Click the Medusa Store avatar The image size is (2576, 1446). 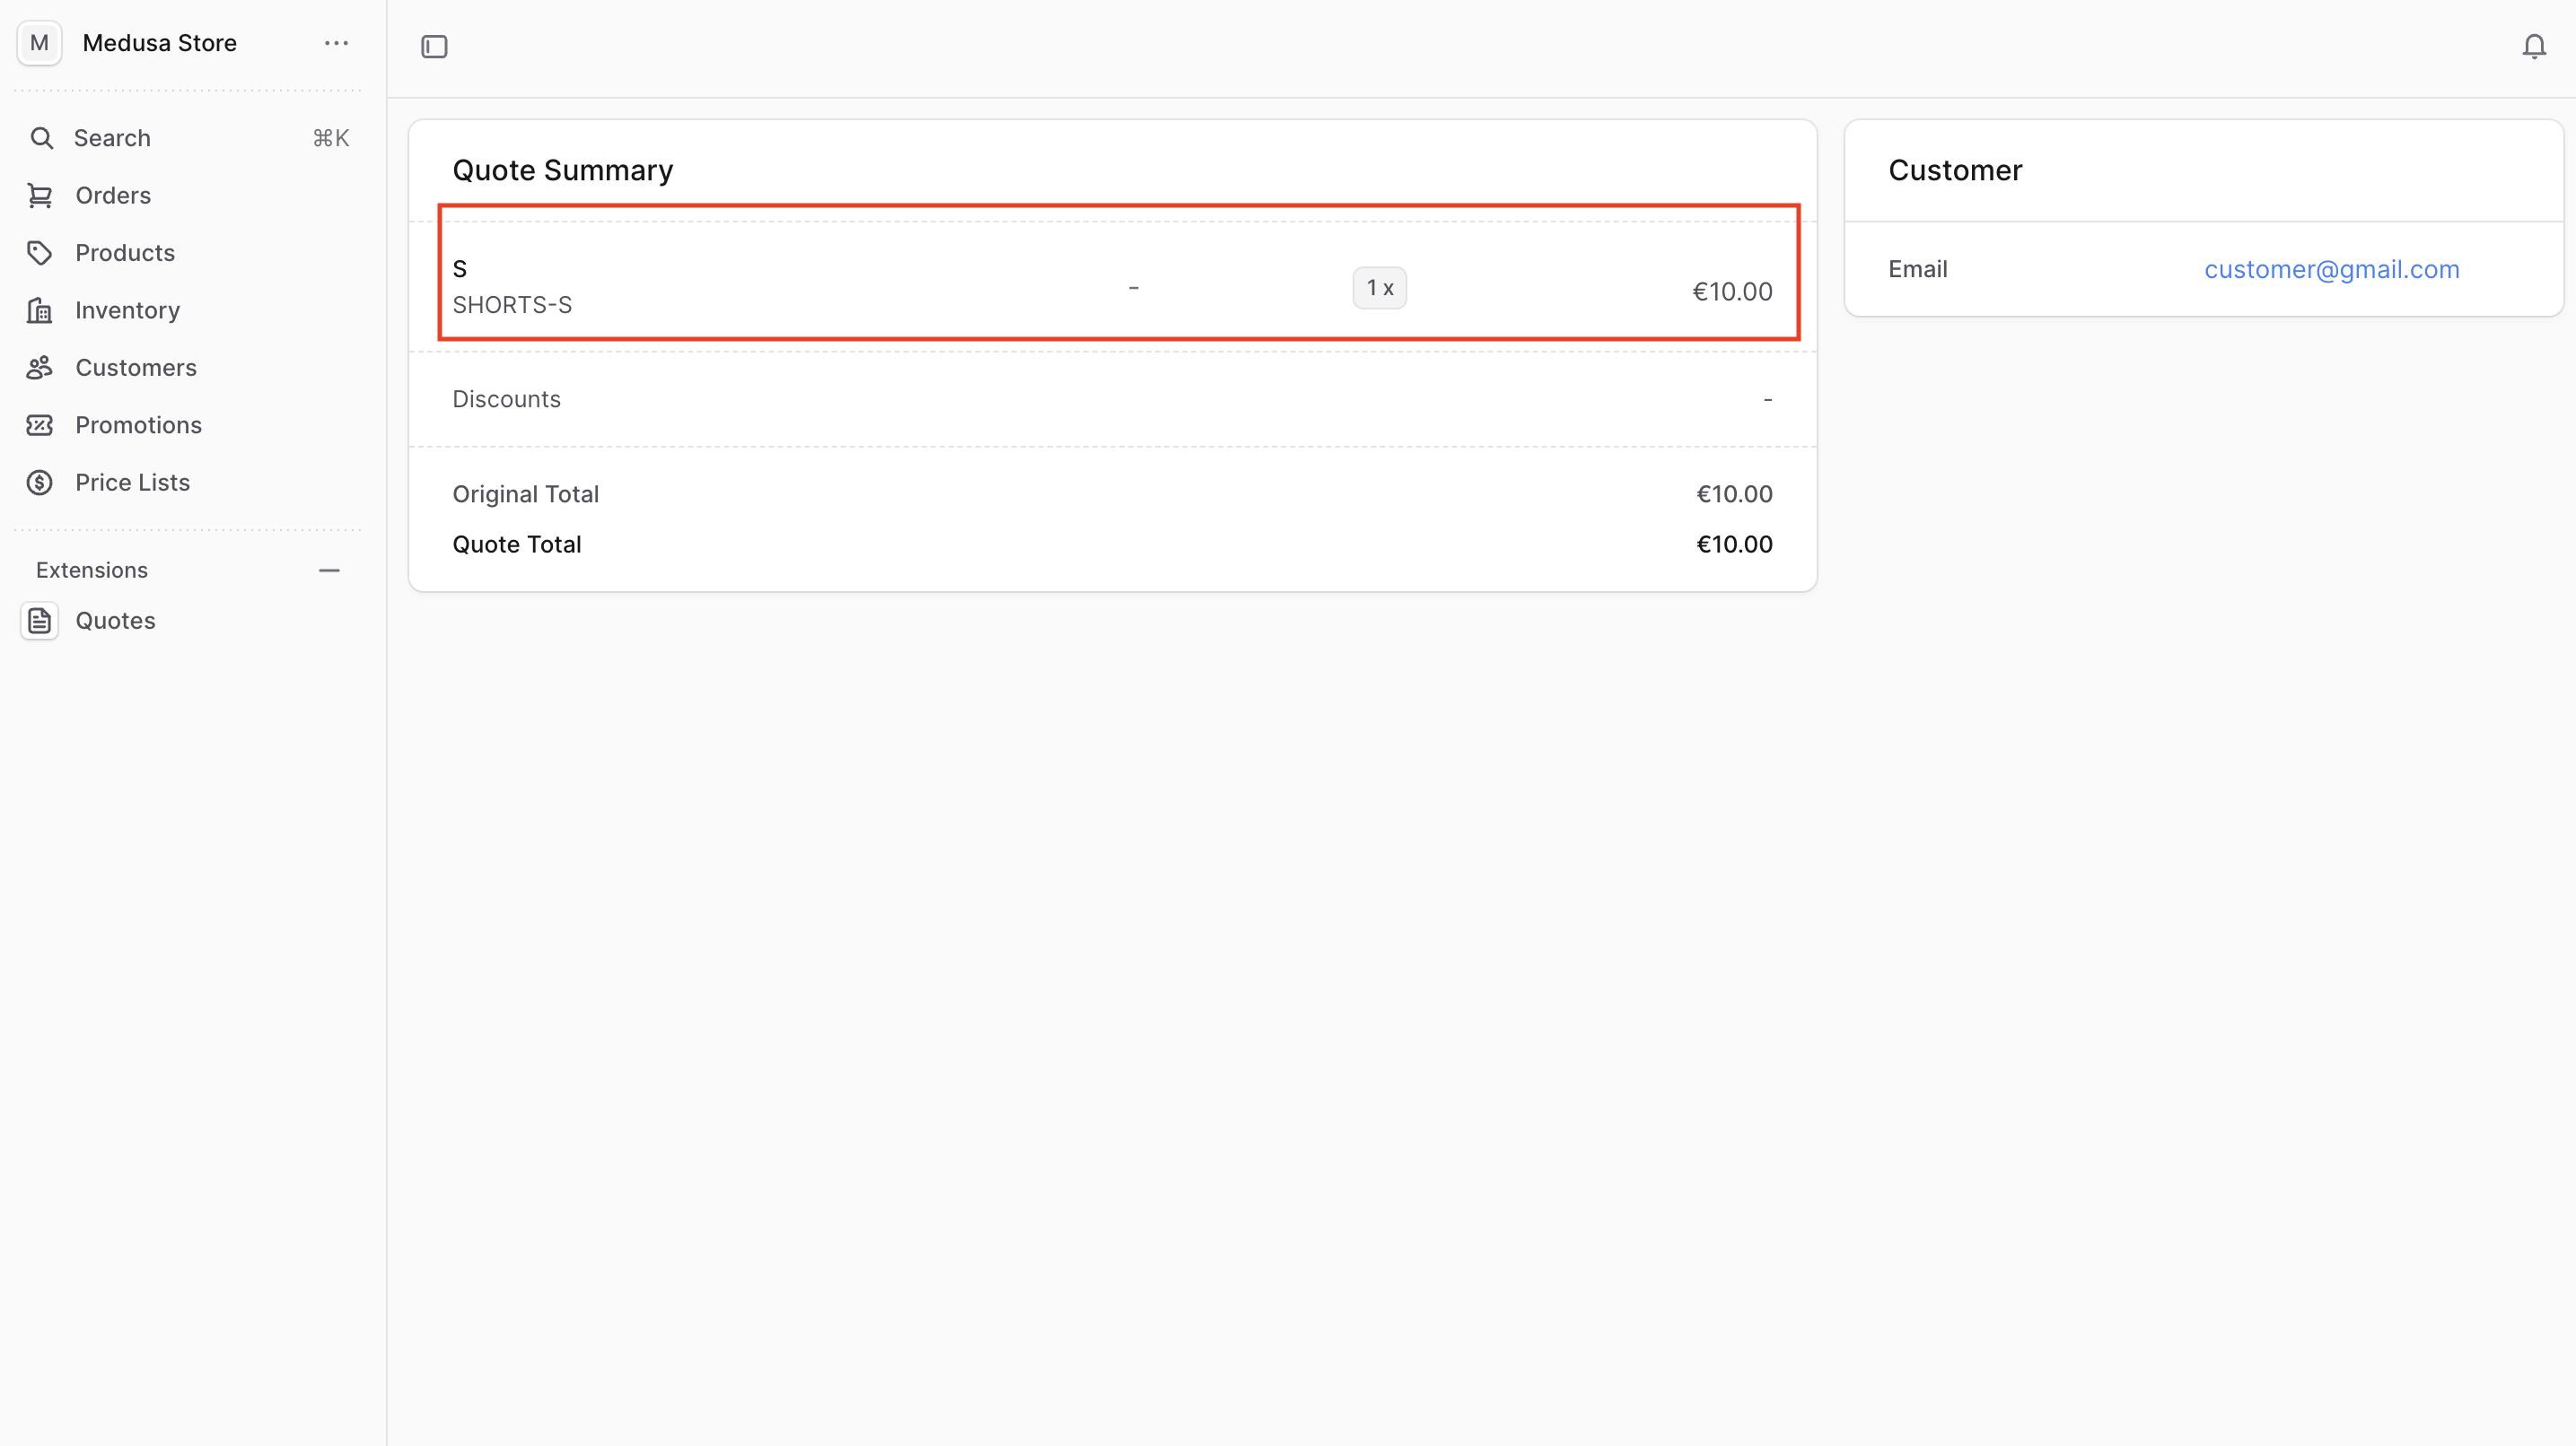coord(39,43)
